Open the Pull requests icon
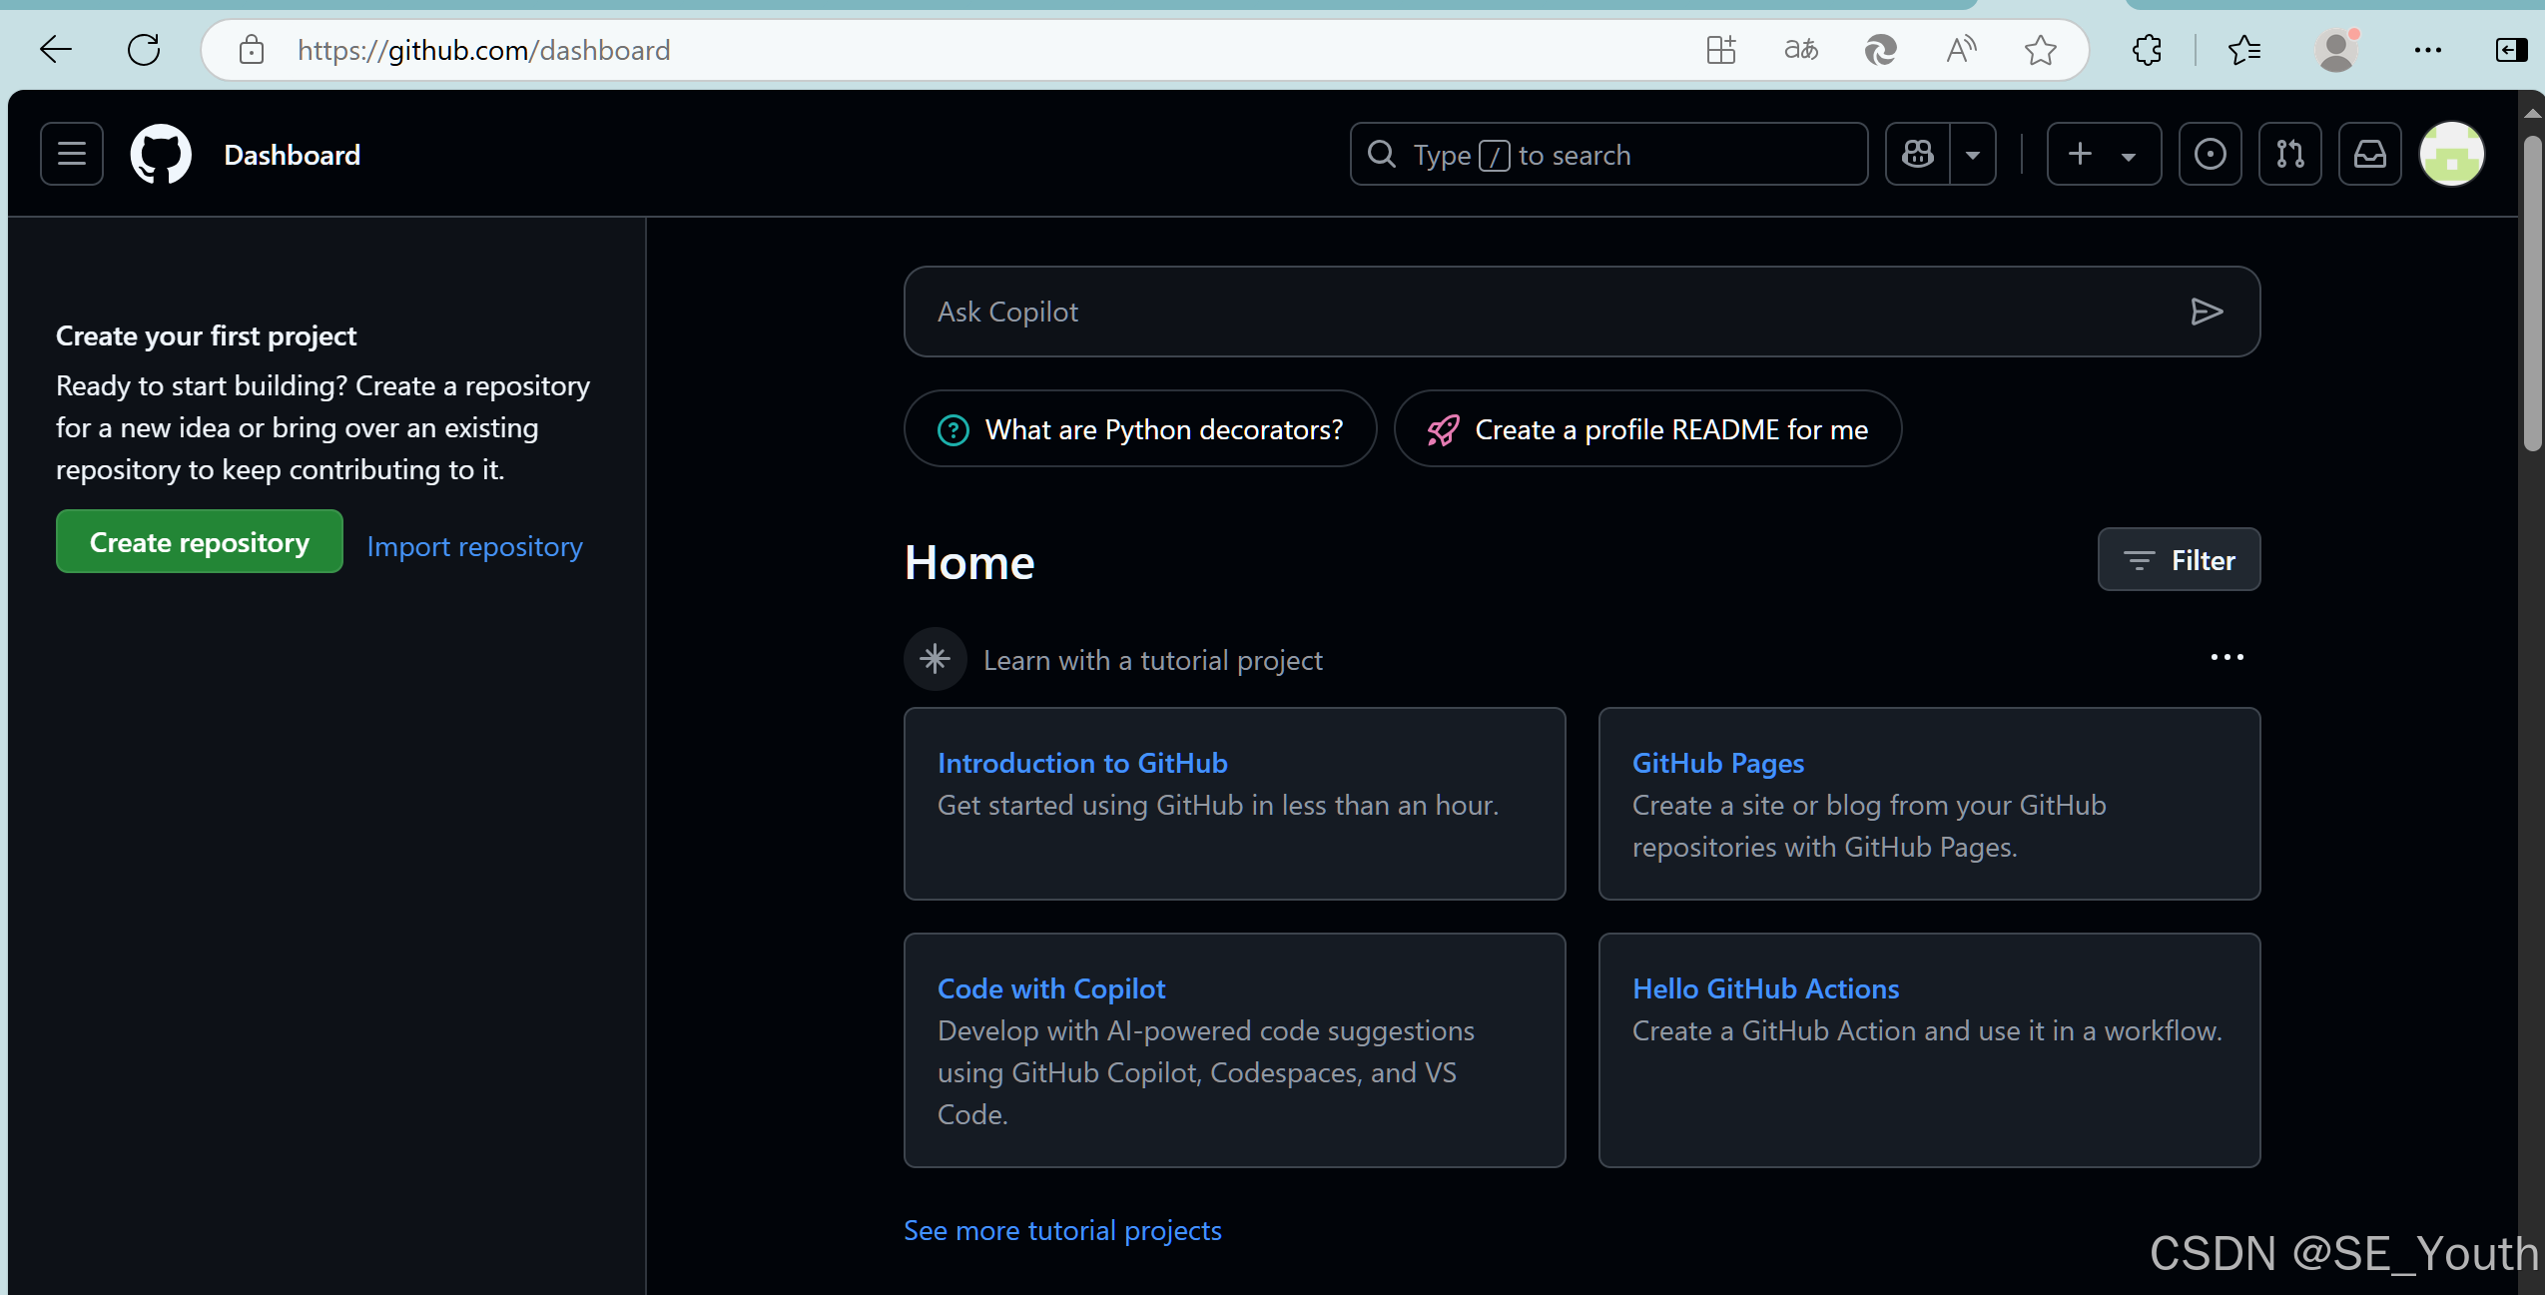Image resolution: width=2545 pixels, height=1295 pixels. [x=2289, y=154]
